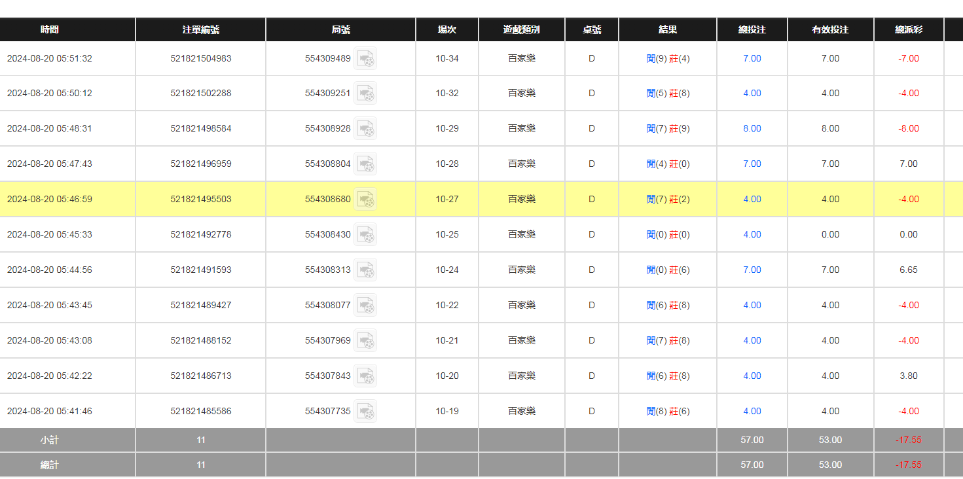Click the 時間 column header
This screenshot has height=479, width=963.
click(50, 29)
